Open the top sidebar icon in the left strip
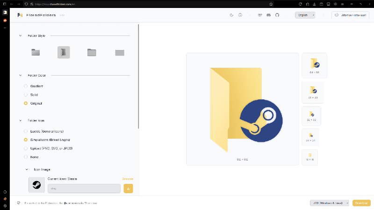 pos(5,13)
